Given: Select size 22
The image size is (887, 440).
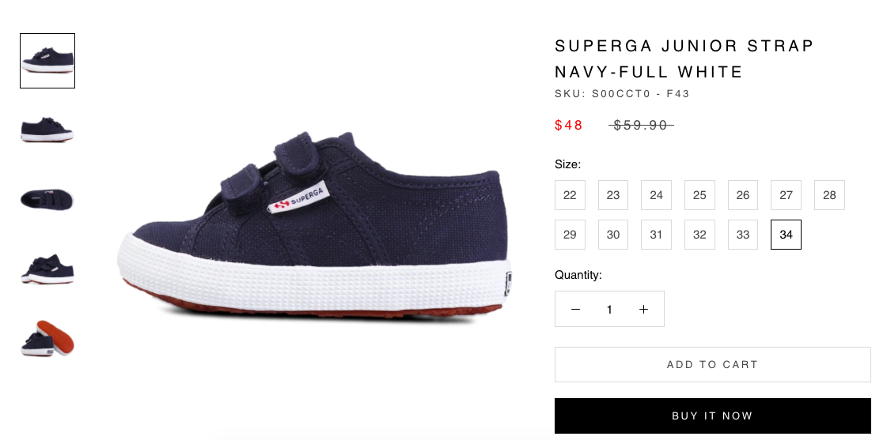Looking at the screenshot, I should (570, 195).
